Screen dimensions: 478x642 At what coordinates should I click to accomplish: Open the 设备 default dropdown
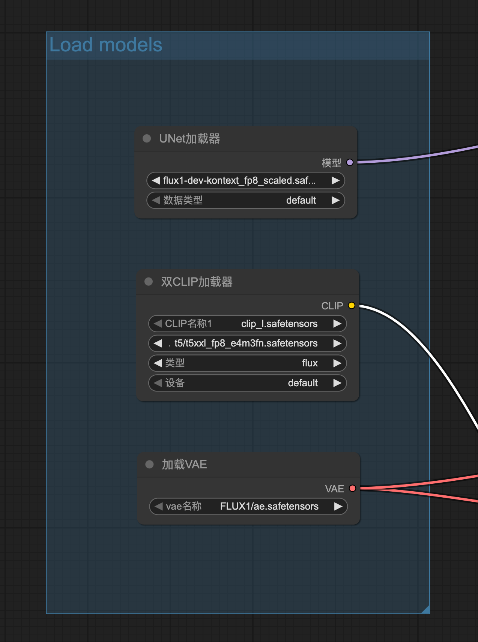point(247,383)
